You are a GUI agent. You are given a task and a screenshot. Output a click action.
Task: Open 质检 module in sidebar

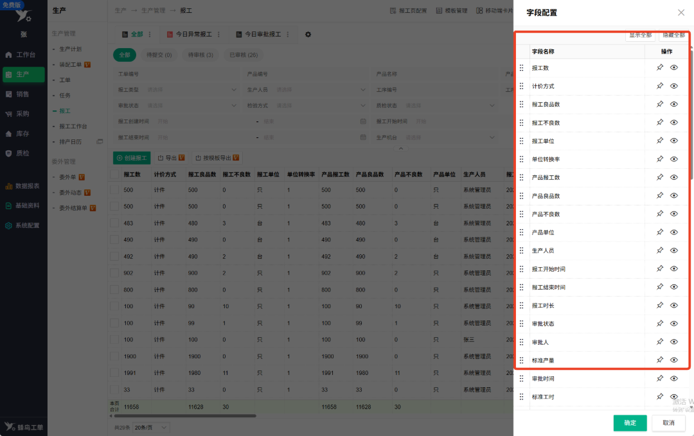(x=24, y=153)
